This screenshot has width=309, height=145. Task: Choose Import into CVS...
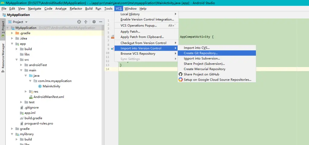tap(217, 48)
